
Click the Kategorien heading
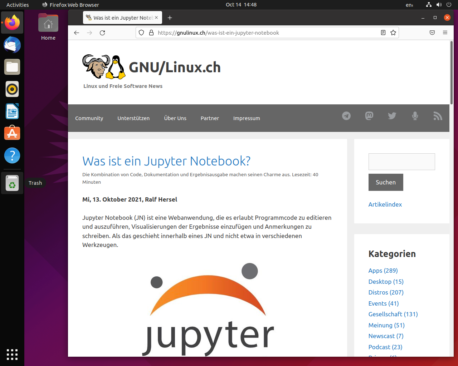[392, 254]
